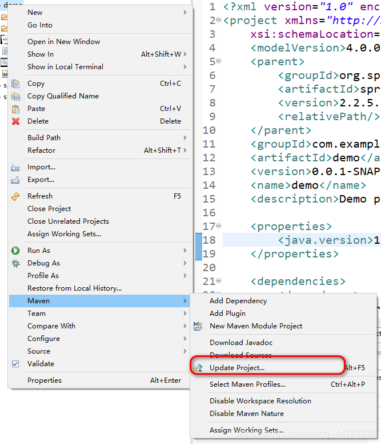
Task: Expand the Configure submenu arrow
Action: pos(185,339)
